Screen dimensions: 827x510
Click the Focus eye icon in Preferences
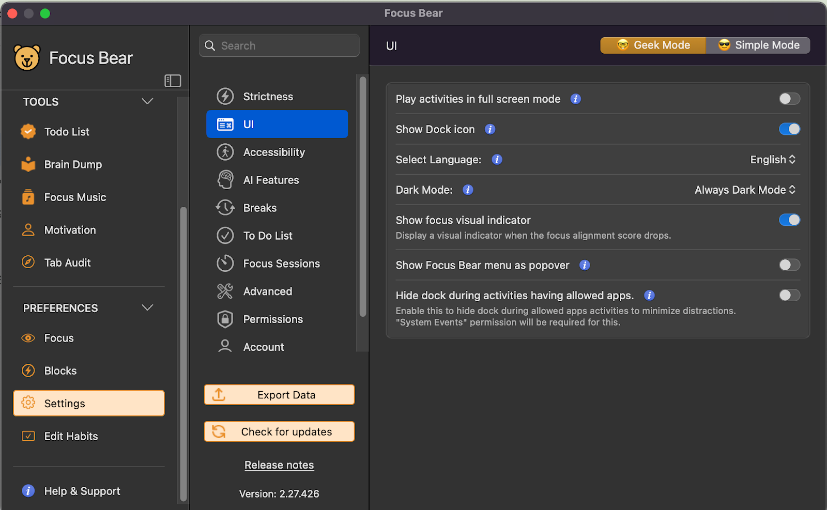point(28,338)
